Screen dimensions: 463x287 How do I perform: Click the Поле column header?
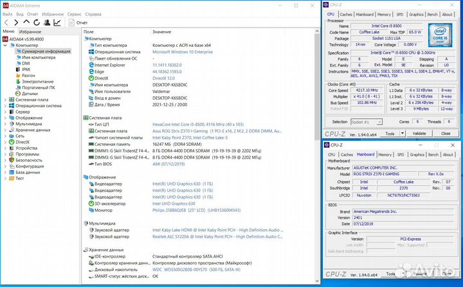(89, 32)
